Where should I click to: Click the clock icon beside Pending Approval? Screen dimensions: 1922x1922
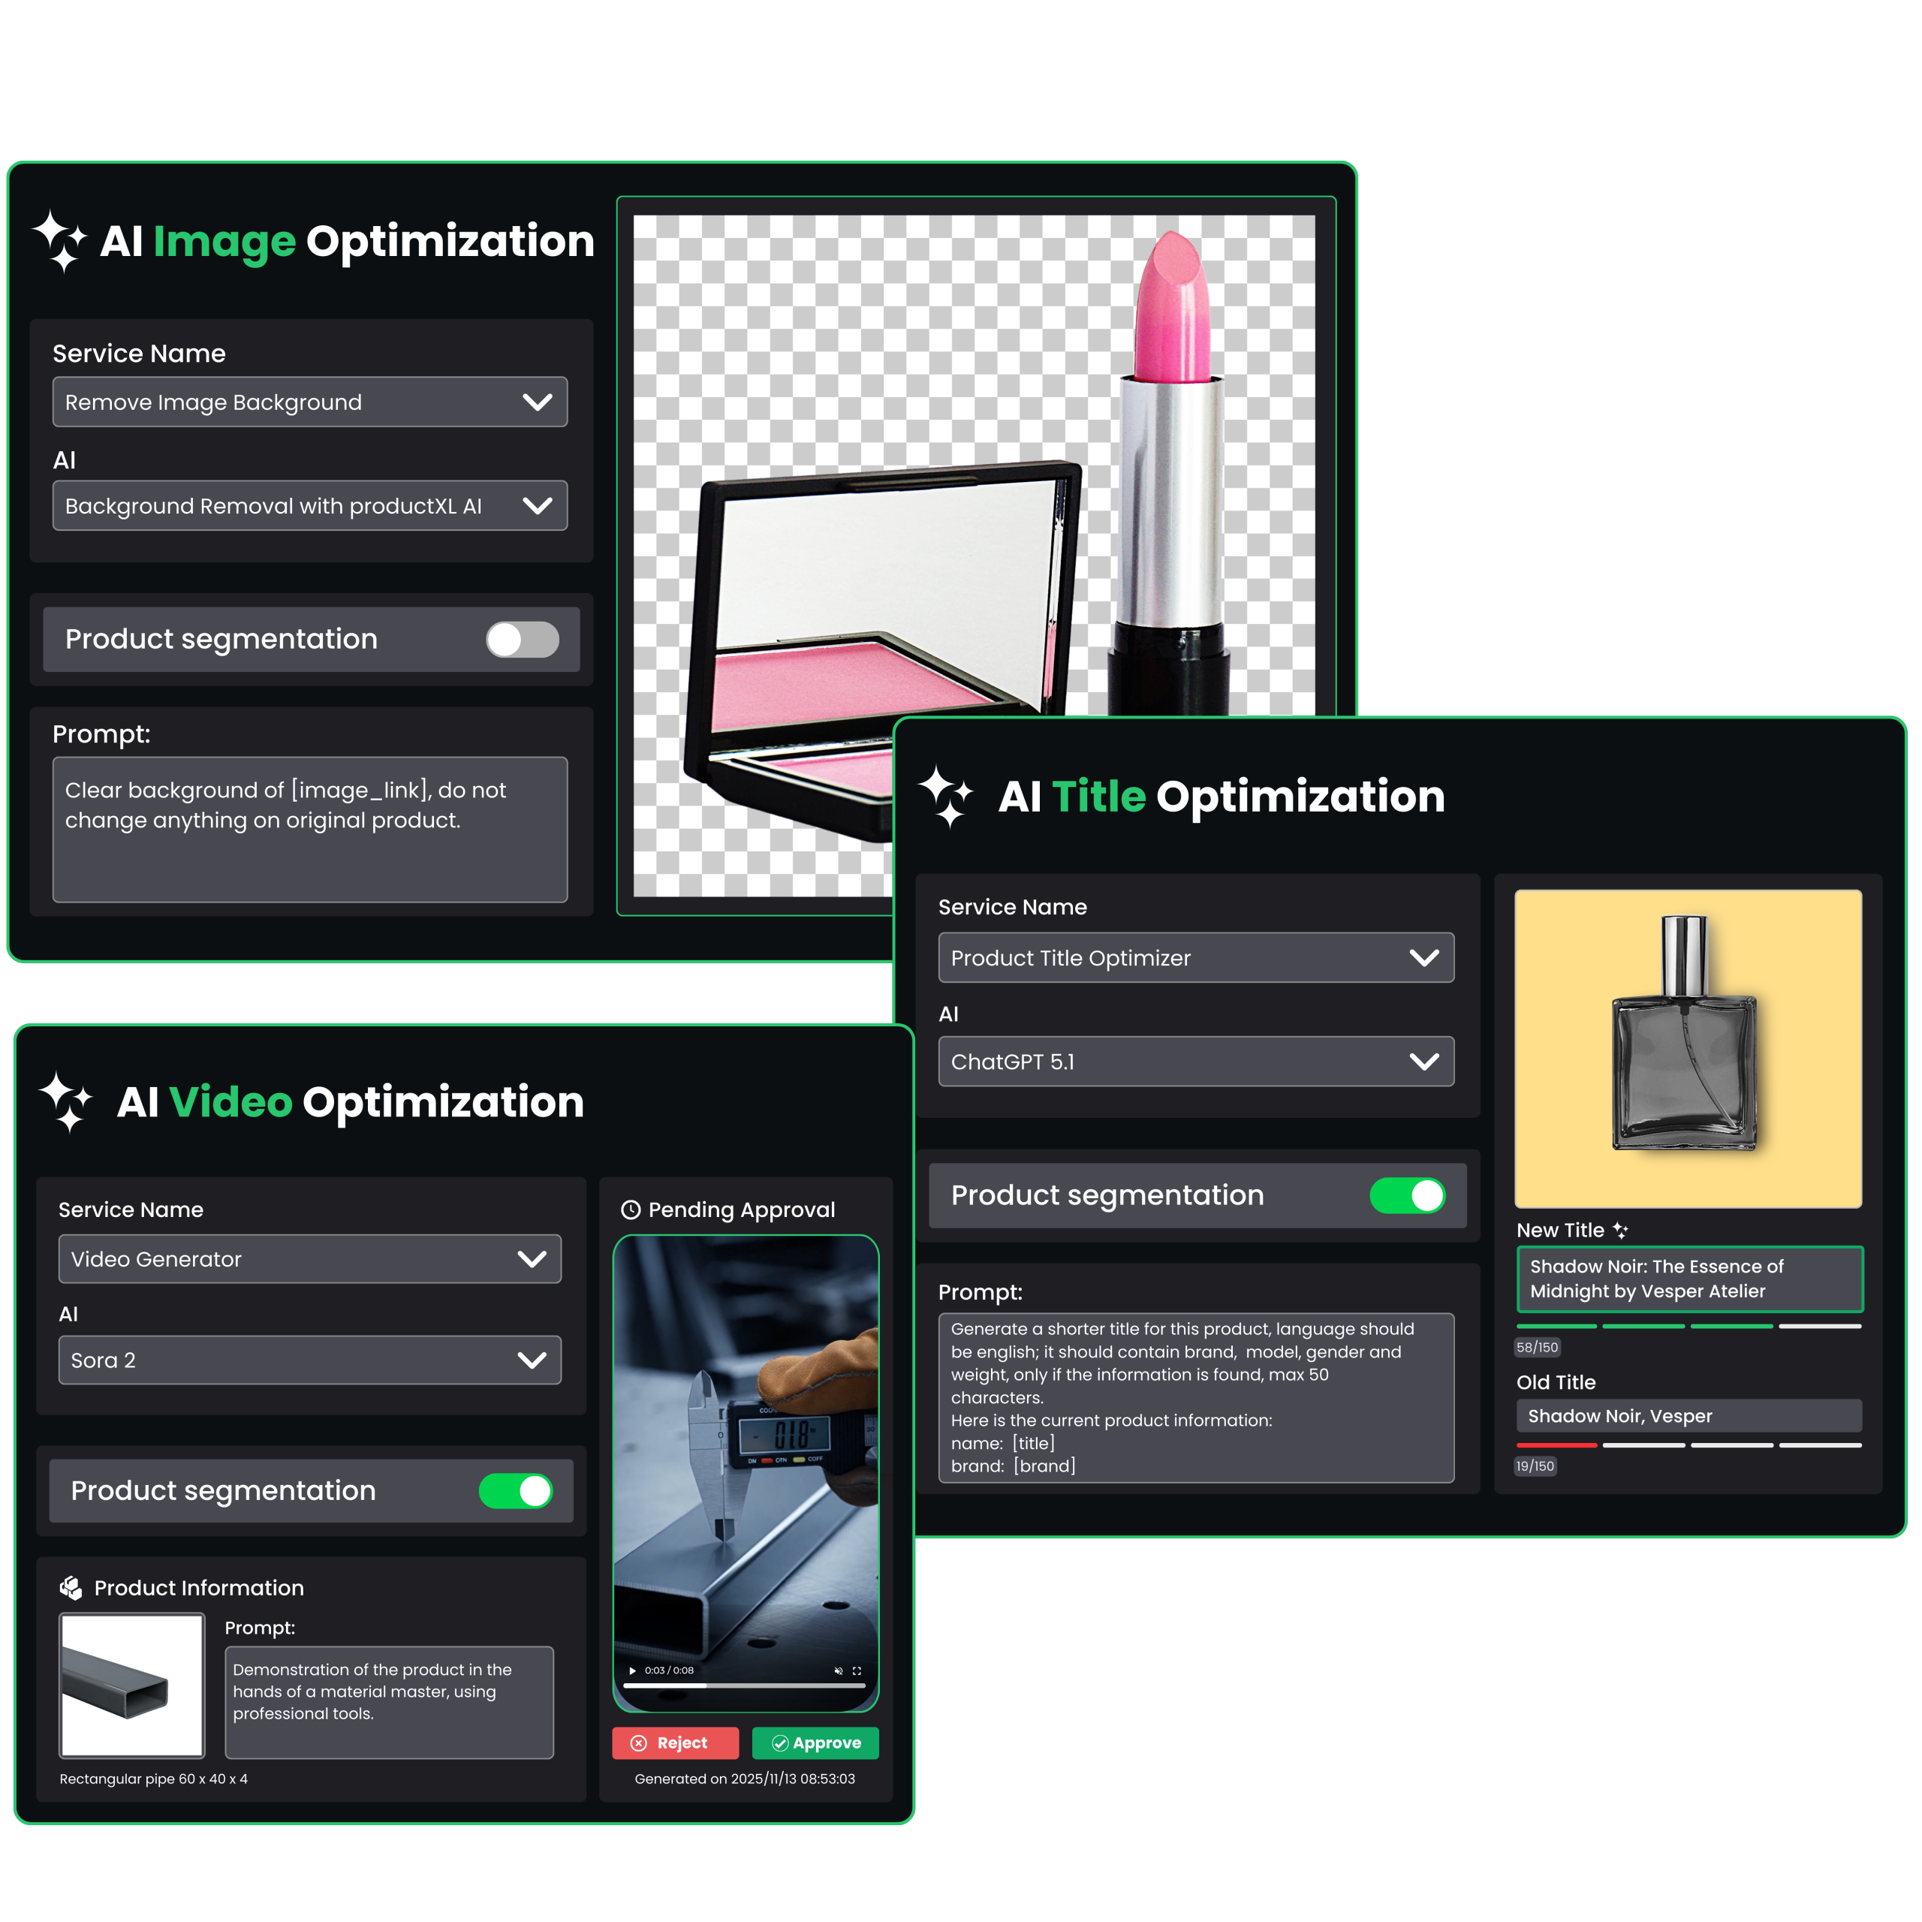631,1210
